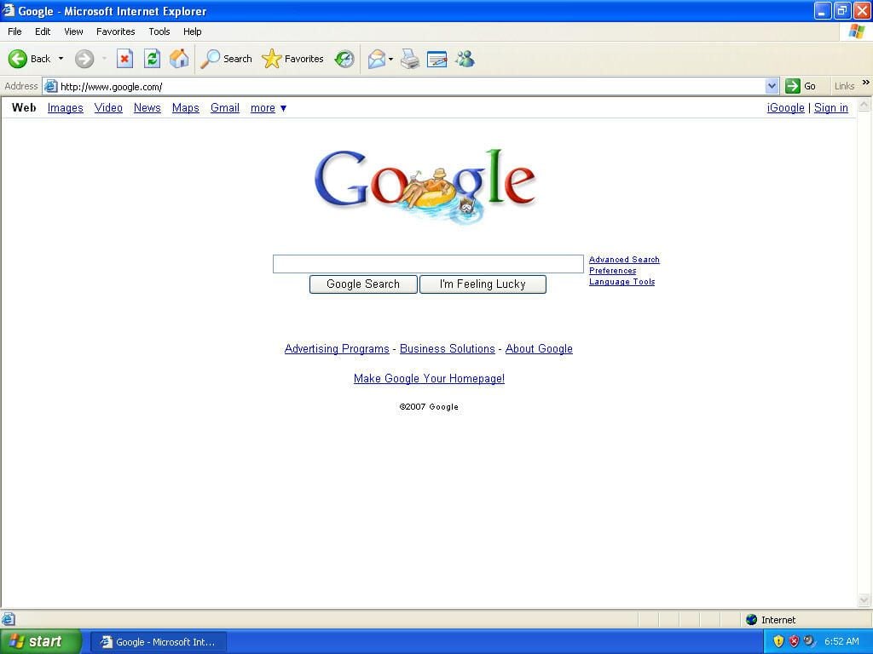Click the Google Search button
The image size is (873, 654).
(x=363, y=284)
